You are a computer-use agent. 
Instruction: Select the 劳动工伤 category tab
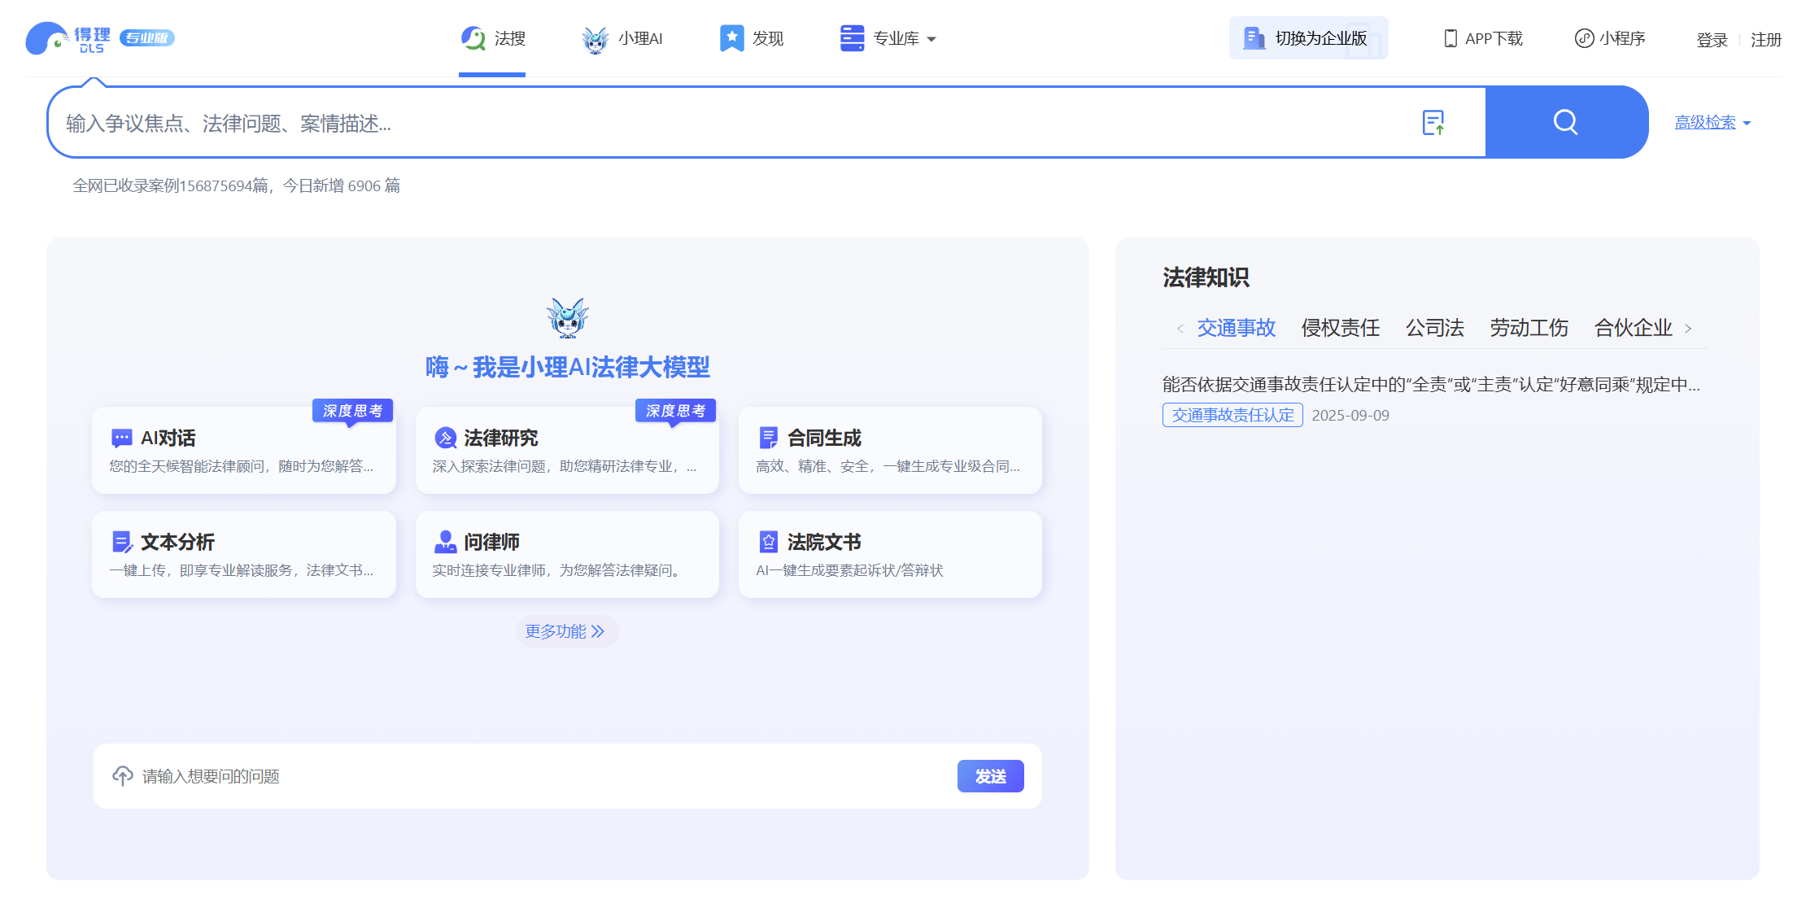[1529, 328]
